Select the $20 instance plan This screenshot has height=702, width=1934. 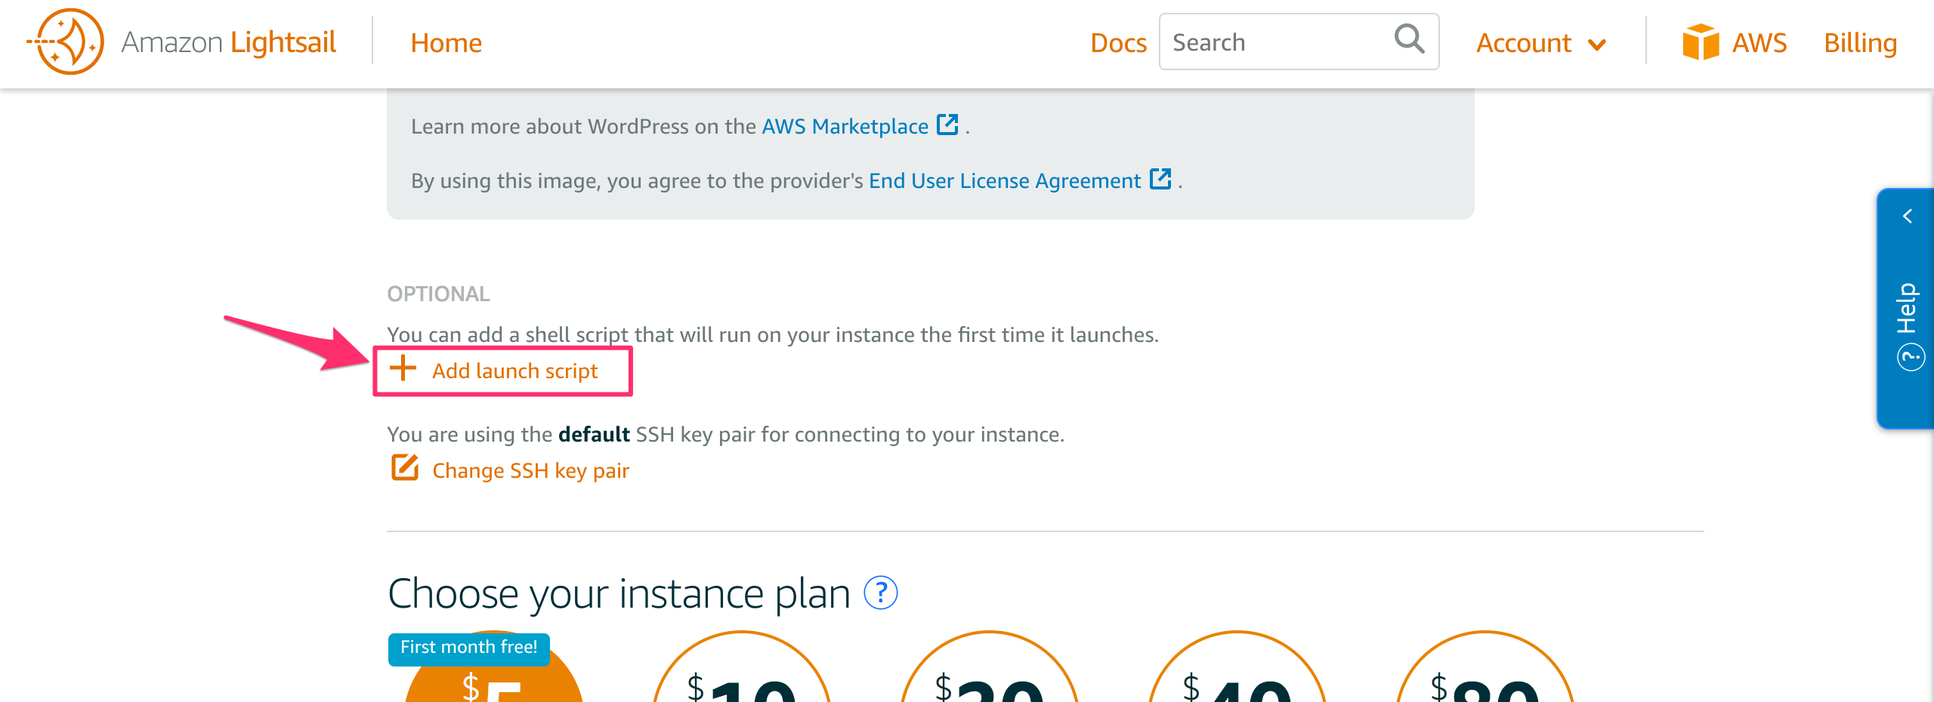point(990,667)
